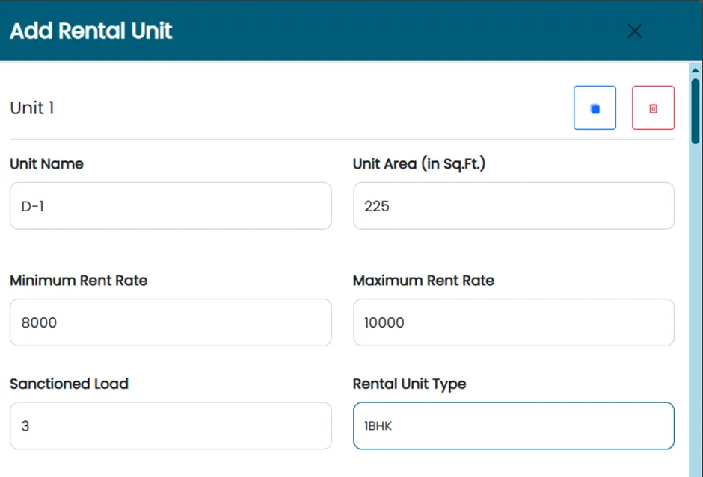
Task: Click the Maximum Rent Rate label
Action: point(424,281)
